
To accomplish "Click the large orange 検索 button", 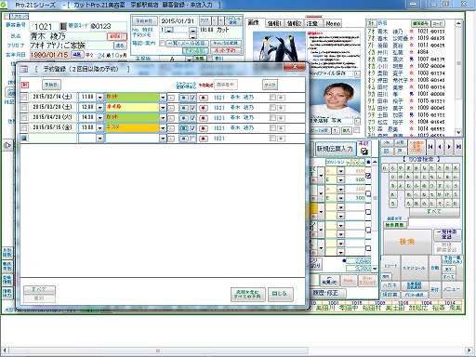I will click(406, 242).
